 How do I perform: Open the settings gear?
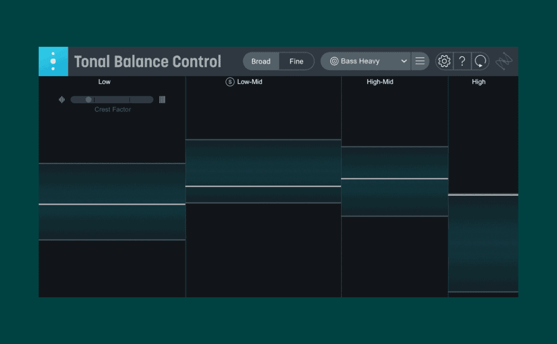tap(444, 61)
